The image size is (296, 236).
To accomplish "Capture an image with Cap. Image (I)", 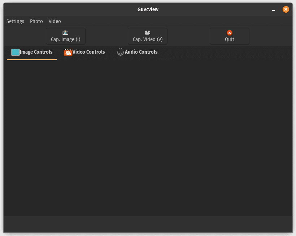I will (x=66, y=36).
